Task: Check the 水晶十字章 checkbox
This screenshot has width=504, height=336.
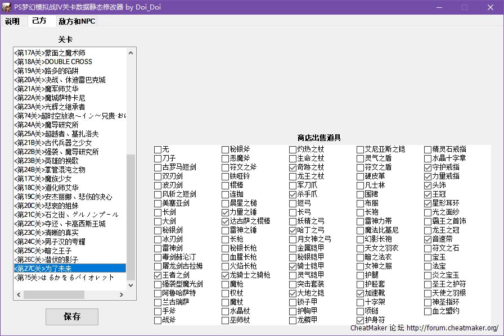Action: (x=427, y=158)
